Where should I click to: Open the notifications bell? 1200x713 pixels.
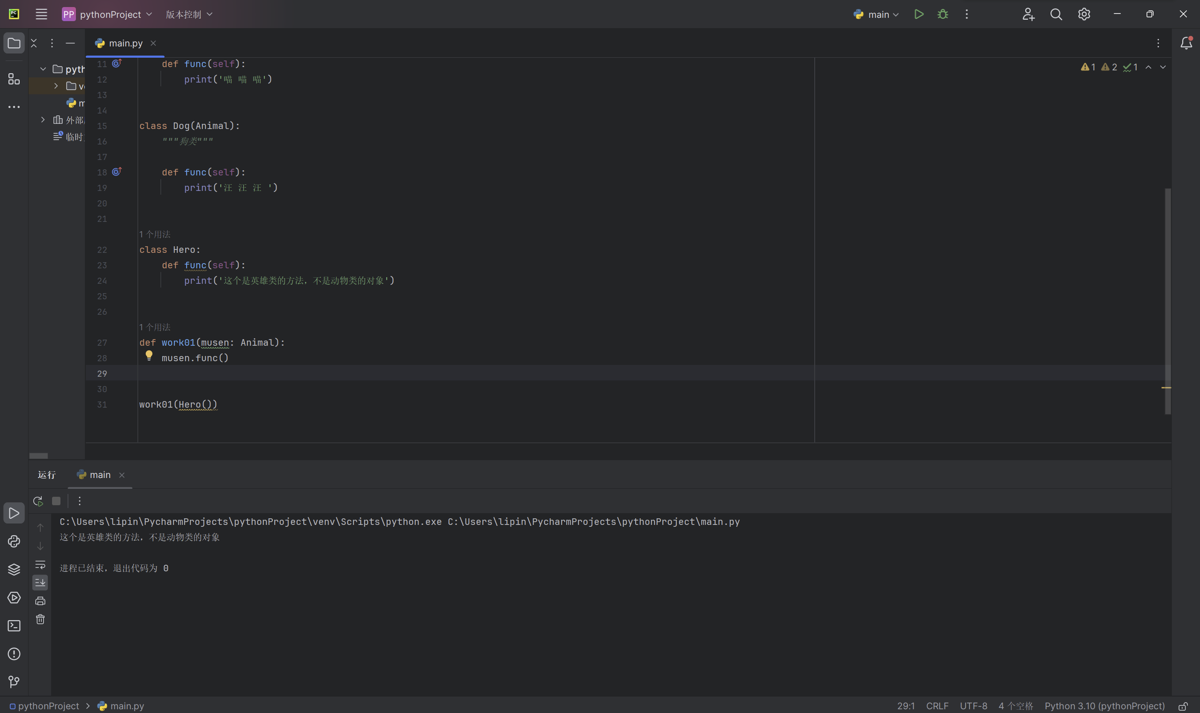1186,43
